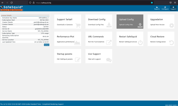
Task: Open the Support menu
Action: point(173,8)
